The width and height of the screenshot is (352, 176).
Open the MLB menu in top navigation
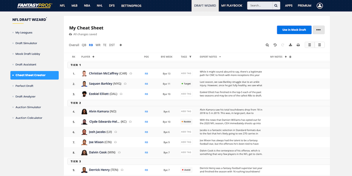74,5
